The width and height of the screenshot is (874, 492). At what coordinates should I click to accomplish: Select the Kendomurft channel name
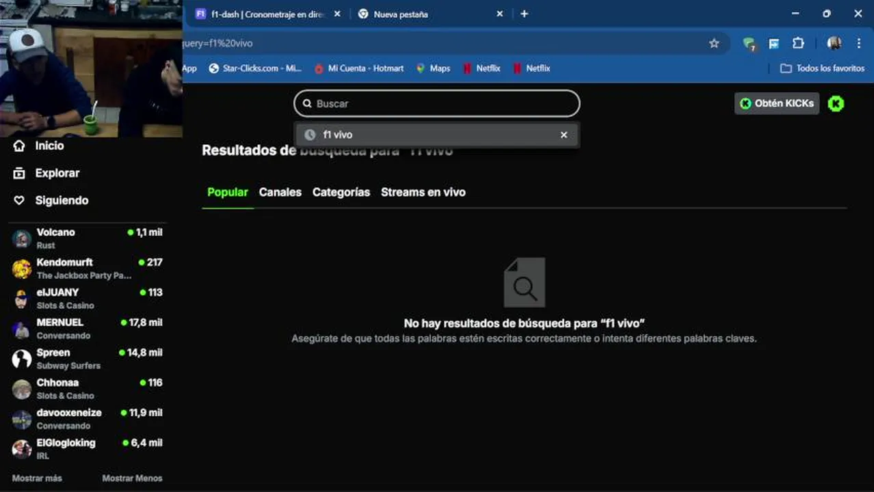click(65, 262)
